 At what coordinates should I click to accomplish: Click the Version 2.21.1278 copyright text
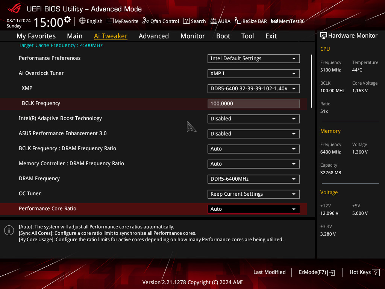click(192, 282)
